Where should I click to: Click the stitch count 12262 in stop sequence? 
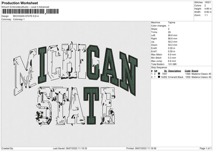(164, 77)
